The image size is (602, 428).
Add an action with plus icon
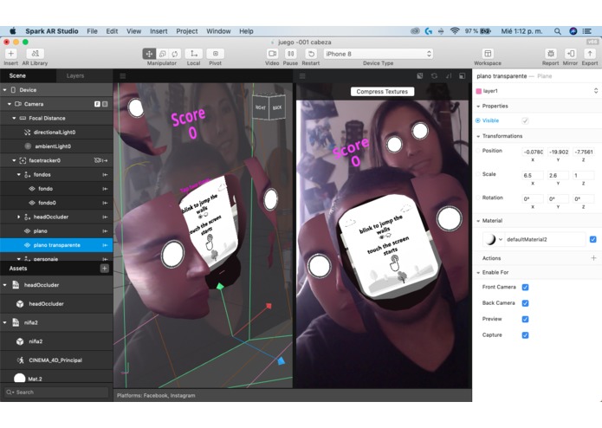tap(593, 258)
